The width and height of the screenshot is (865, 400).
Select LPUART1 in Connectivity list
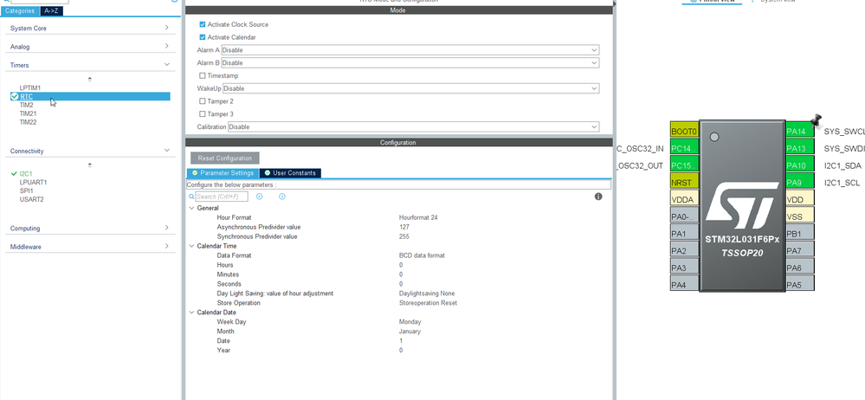click(x=33, y=182)
